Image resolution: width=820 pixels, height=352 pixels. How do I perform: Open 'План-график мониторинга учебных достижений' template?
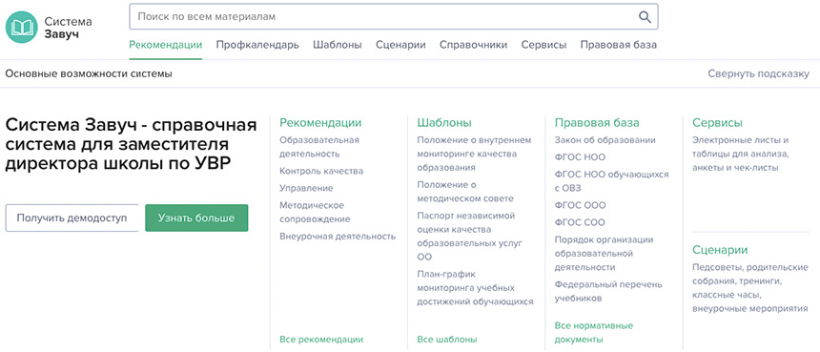click(476, 288)
